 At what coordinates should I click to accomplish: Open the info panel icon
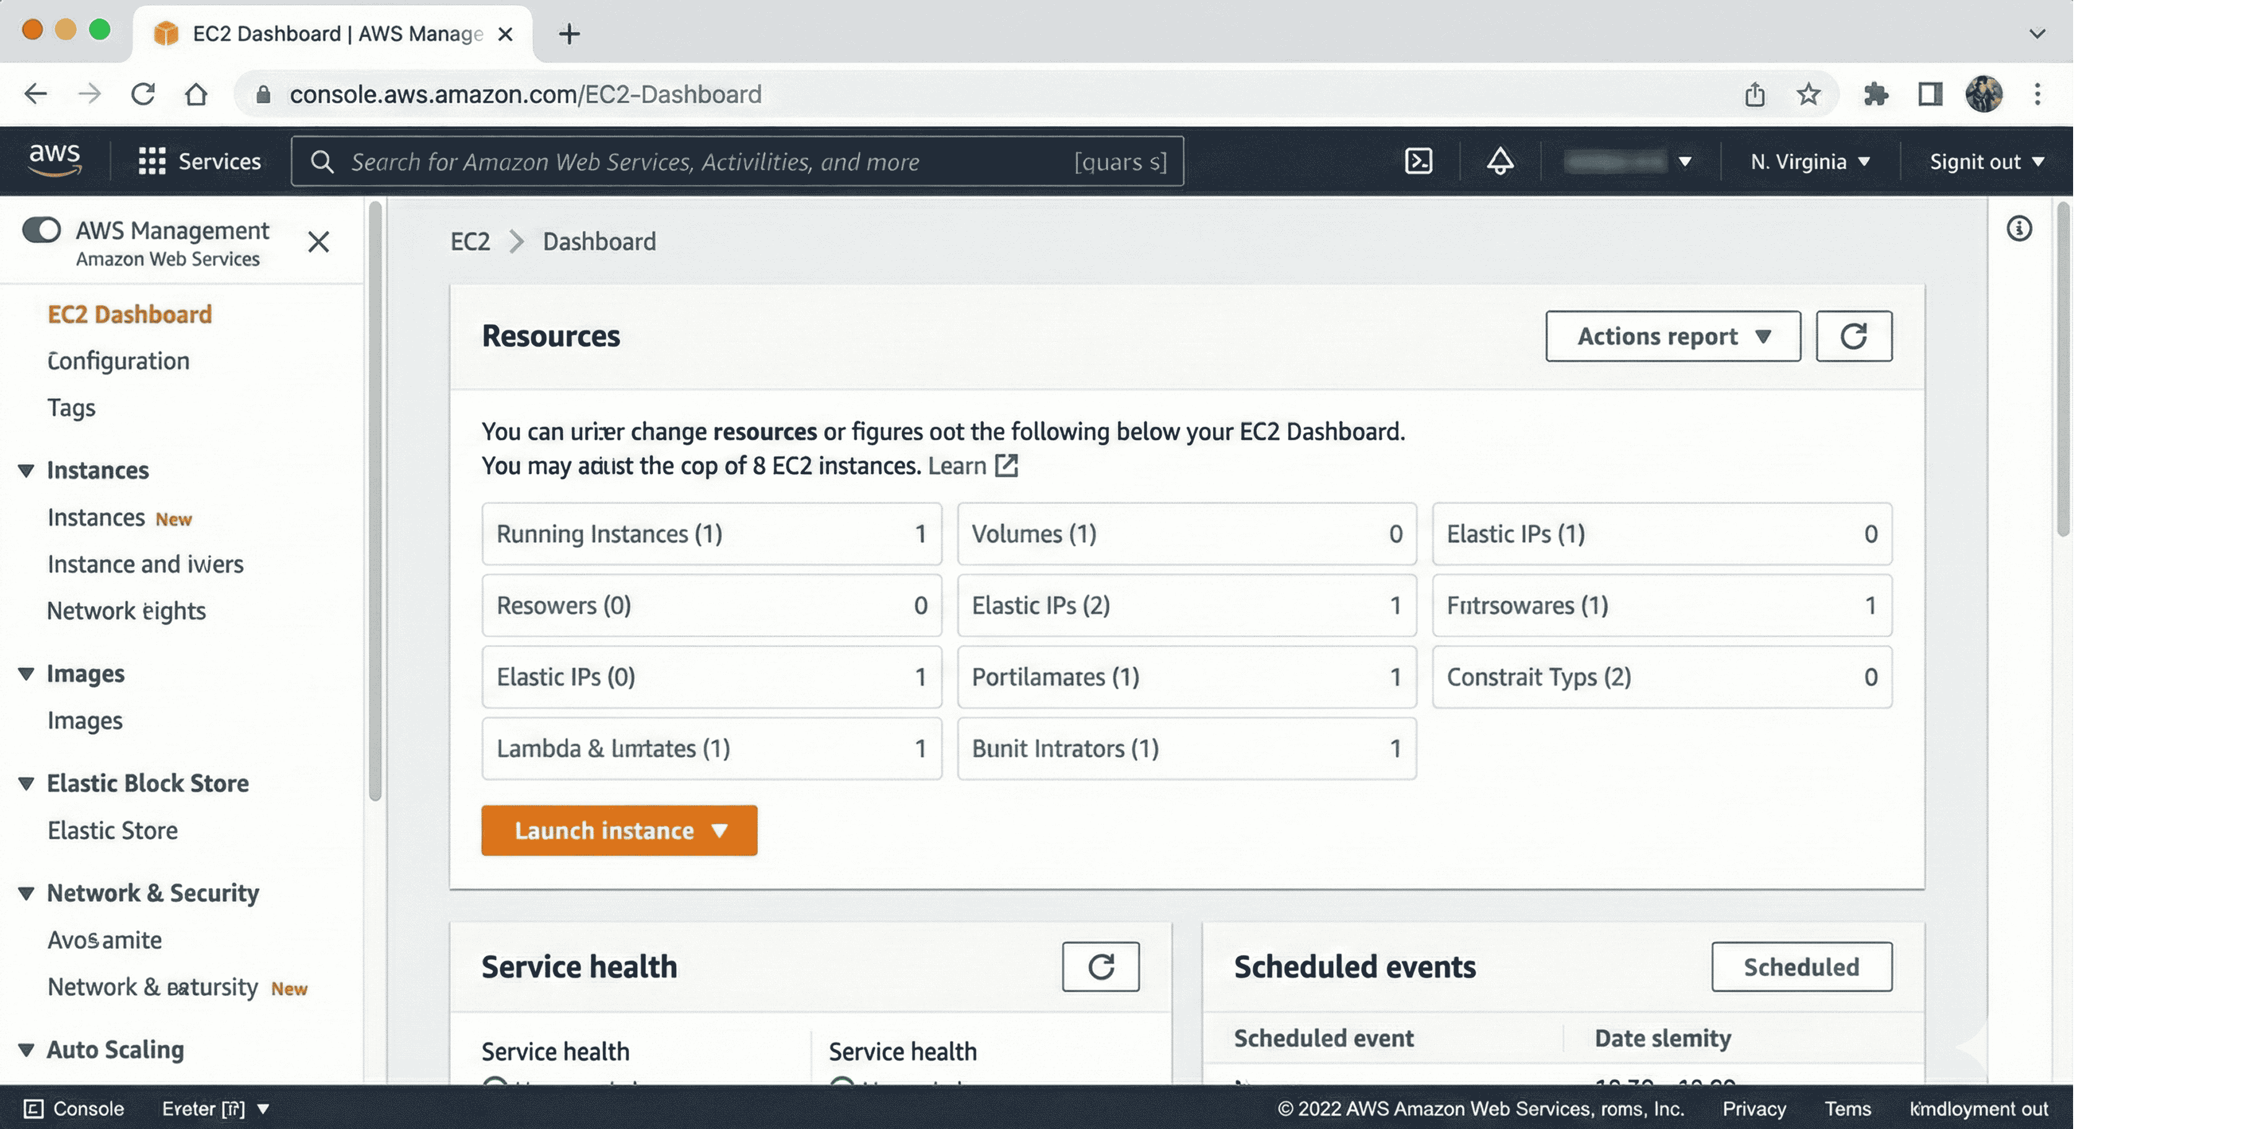(x=2019, y=229)
